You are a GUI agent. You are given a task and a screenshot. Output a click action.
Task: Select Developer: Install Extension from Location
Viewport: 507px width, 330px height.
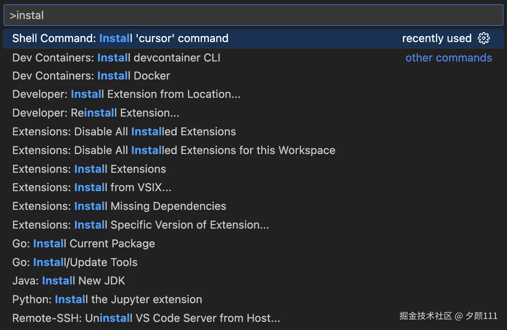click(126, 94)
